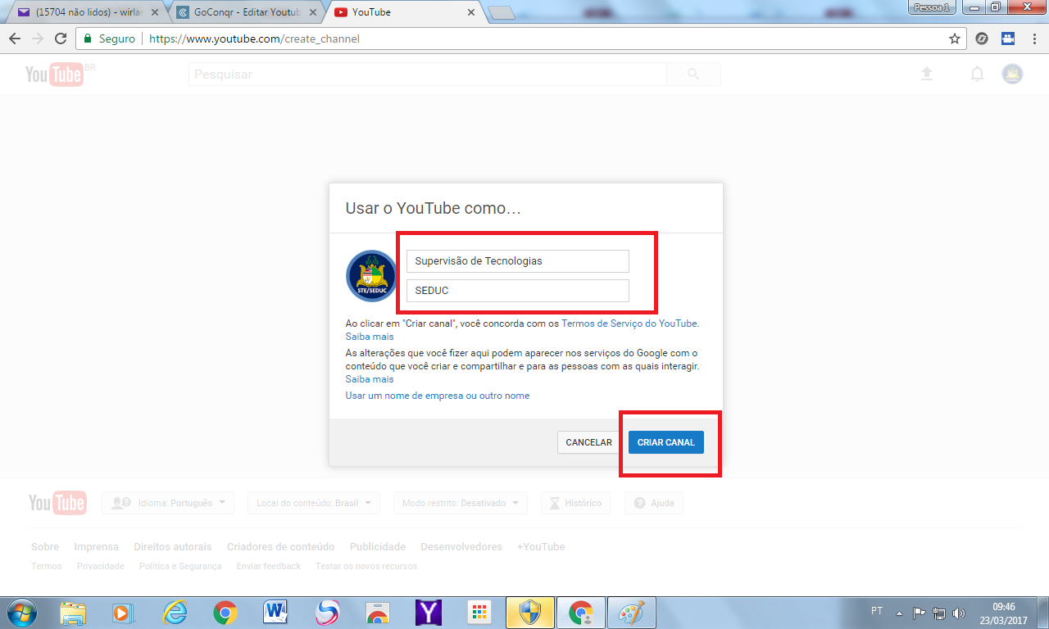Click the Action Center flag tray icon

(920, 612)
